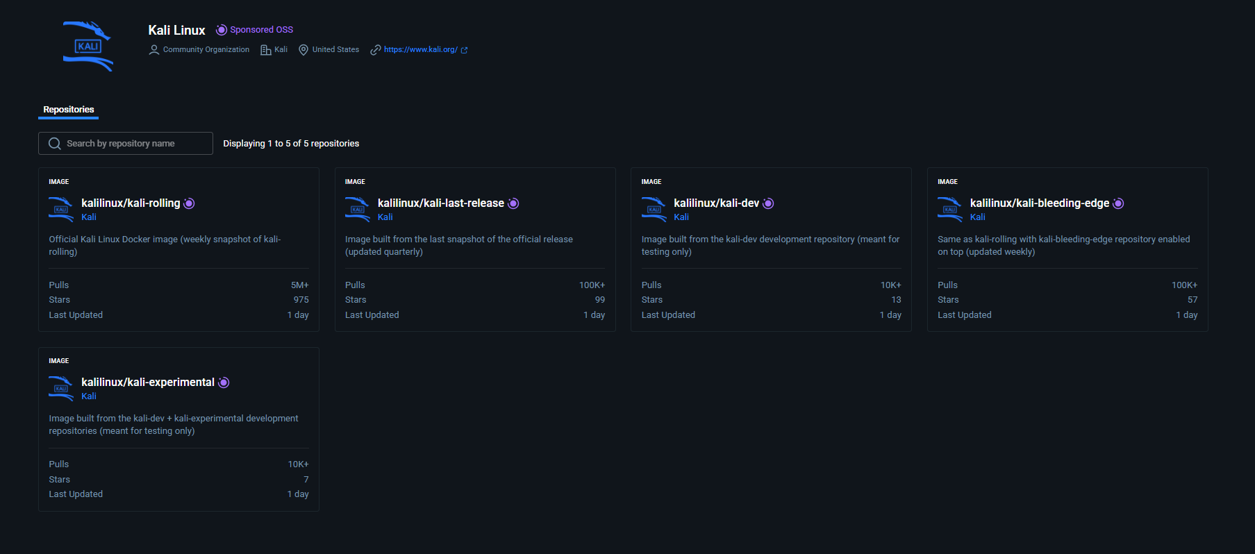Click the large Kali Linux dragon logo

tap(88, 46)
